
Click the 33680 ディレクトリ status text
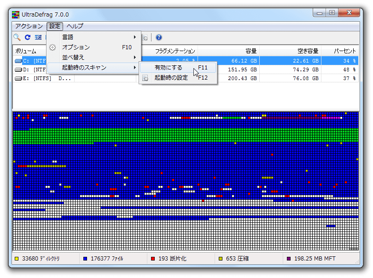pos(41,259)
